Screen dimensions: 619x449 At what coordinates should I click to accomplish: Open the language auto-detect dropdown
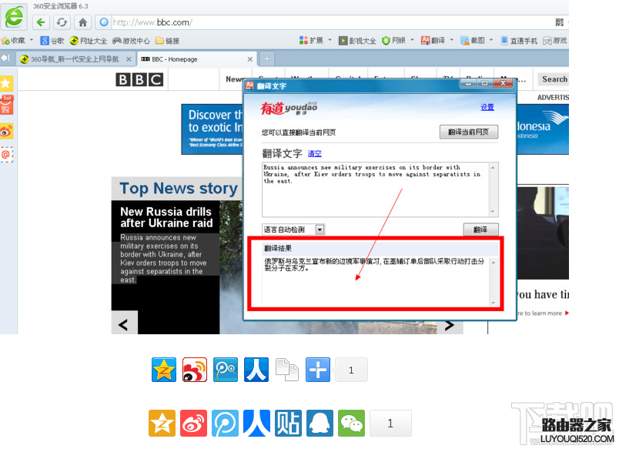pos(320,230)
